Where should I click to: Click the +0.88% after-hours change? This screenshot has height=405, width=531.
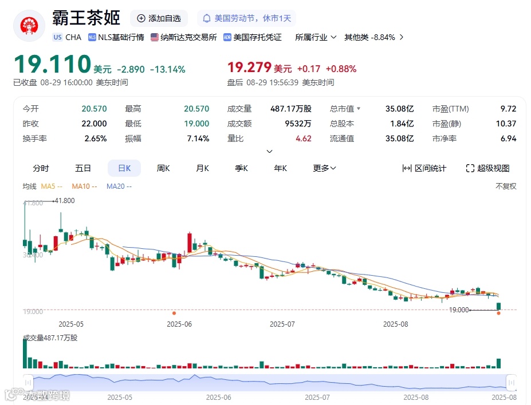341,69
